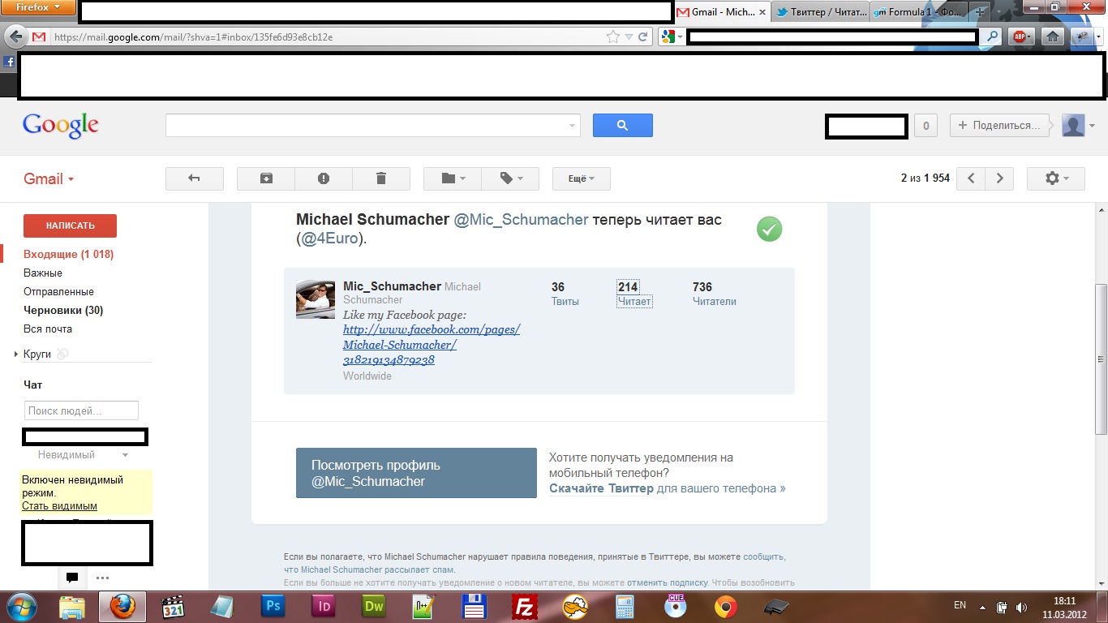This screenshot has width=1108, height=623.
Task: Open Входящие (1 018) inbox folder
Action: point(68,254)
